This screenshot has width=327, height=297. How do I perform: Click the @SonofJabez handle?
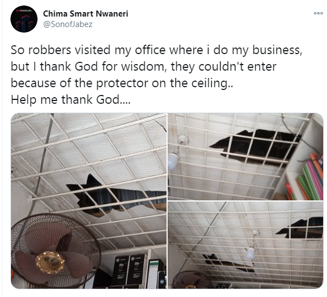point(68,24)
